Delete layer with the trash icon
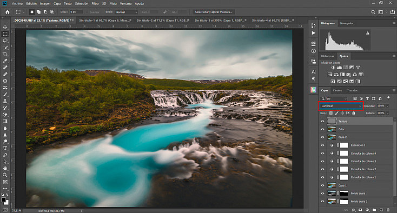397x213 pixels. pos(388,210)
